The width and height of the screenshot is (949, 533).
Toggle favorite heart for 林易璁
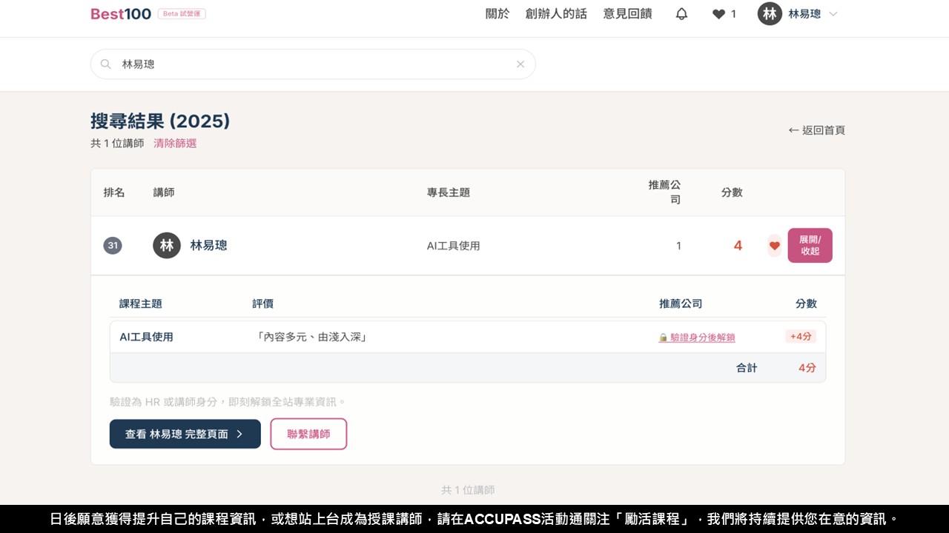point(774,246)
